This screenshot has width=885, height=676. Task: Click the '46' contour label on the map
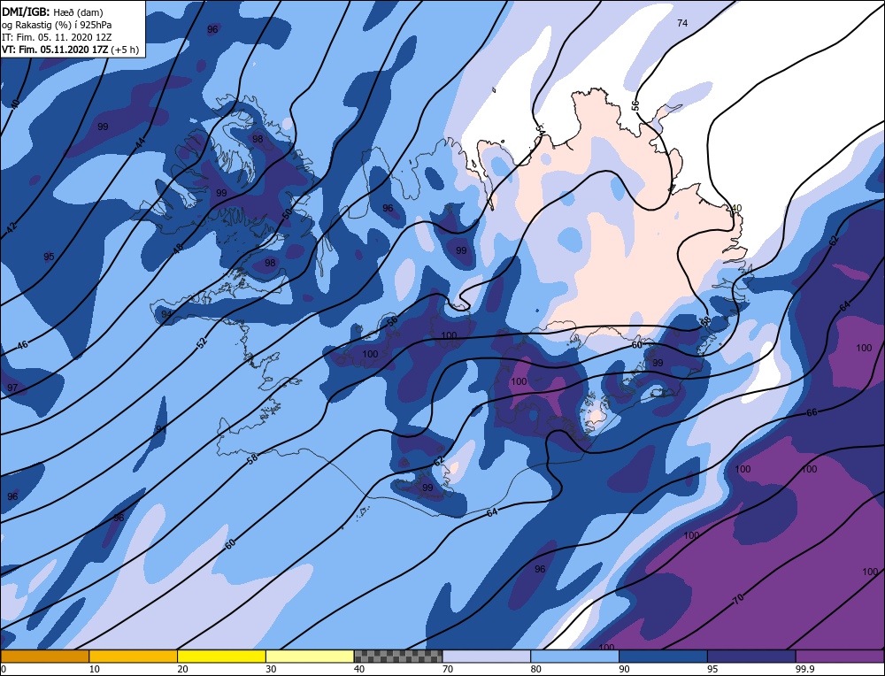[x=22, y=345]
